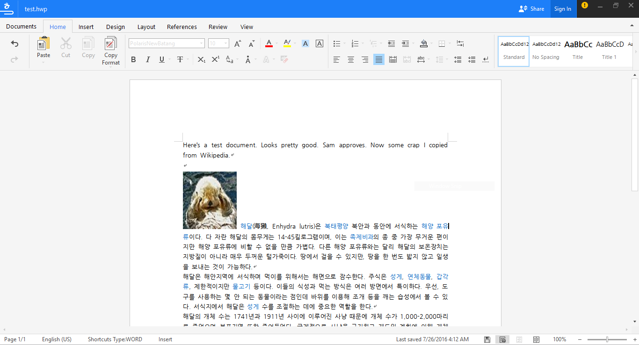Select the Title style thumbnail
Screen dimensions: 639x345
pos(578,50)
